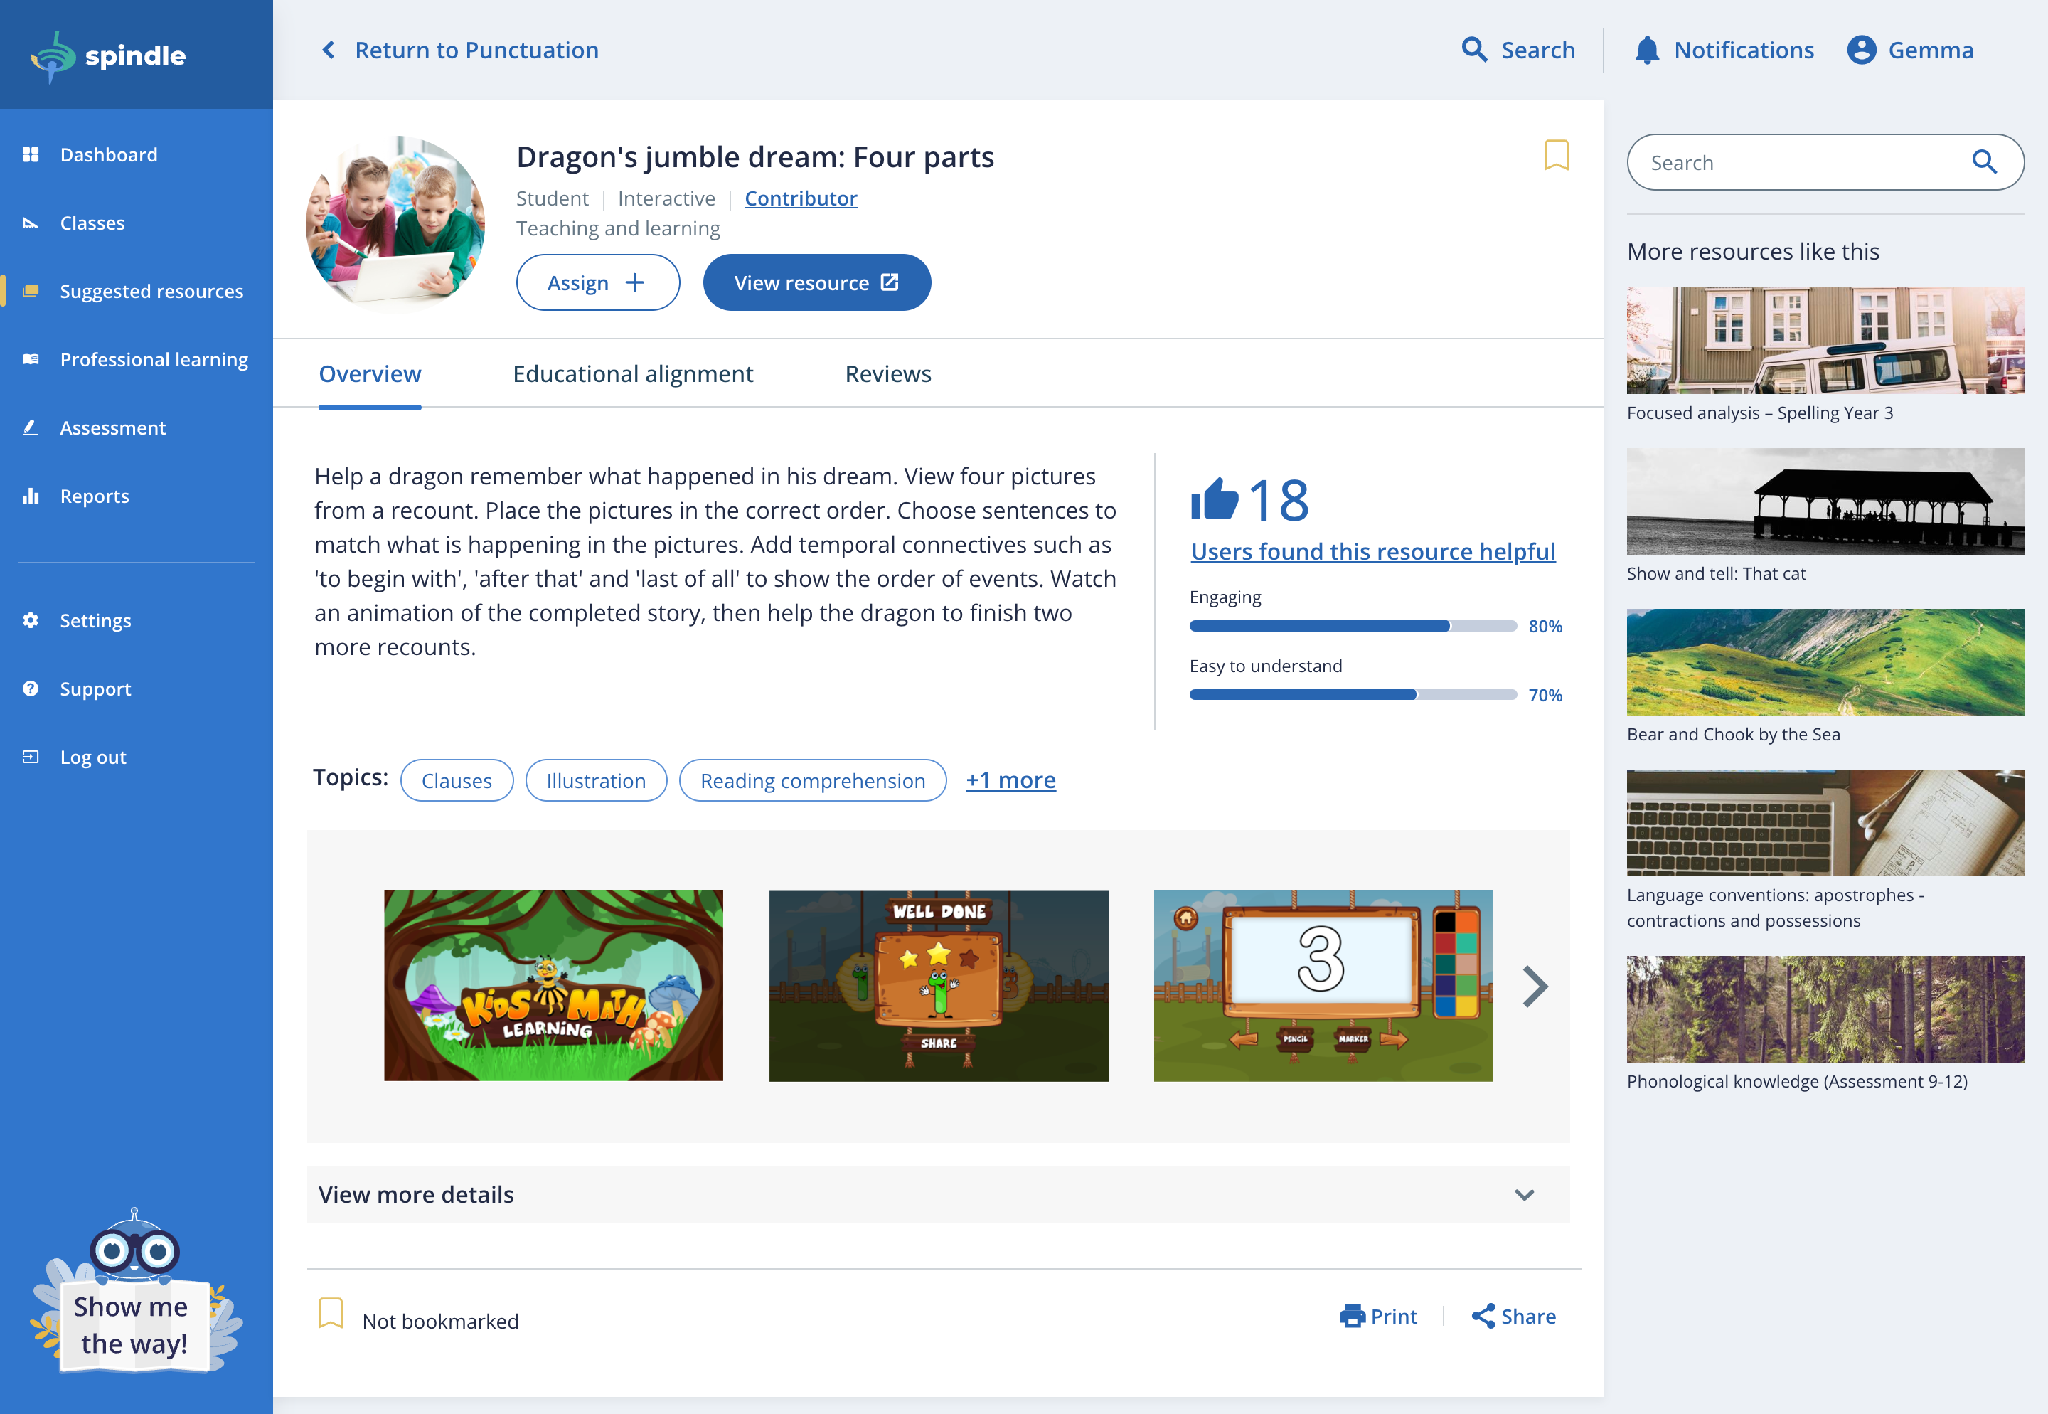Image resolution: width=2048 pixels, height=1414 pixels.
Task: Expand topics with +1 more link
Action: (1010, 780)
